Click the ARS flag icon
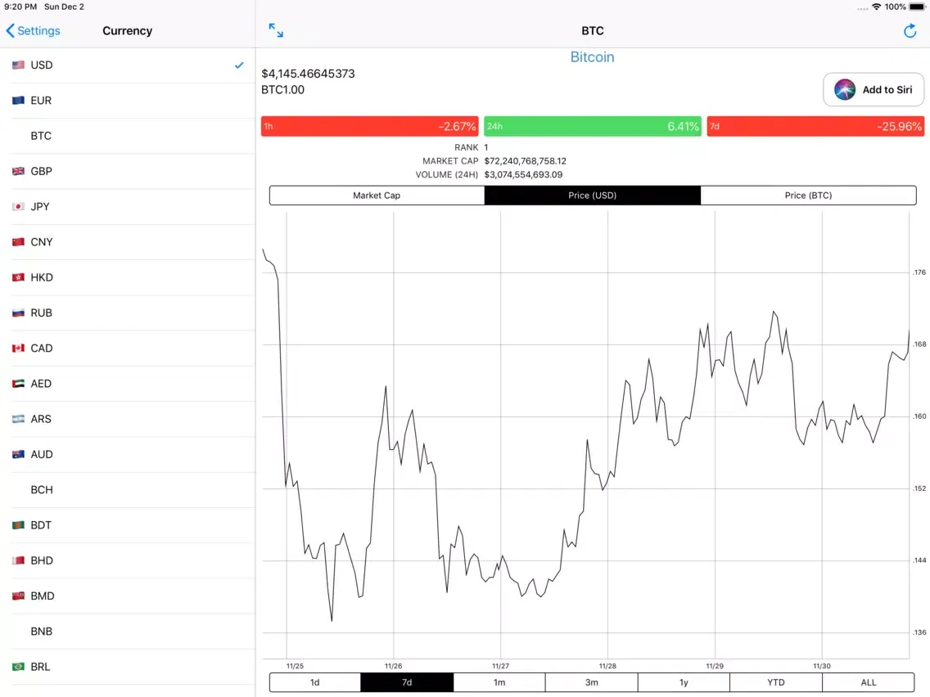Image resolution: width=930 pixels, height=697 pixels. coord(18,419)
